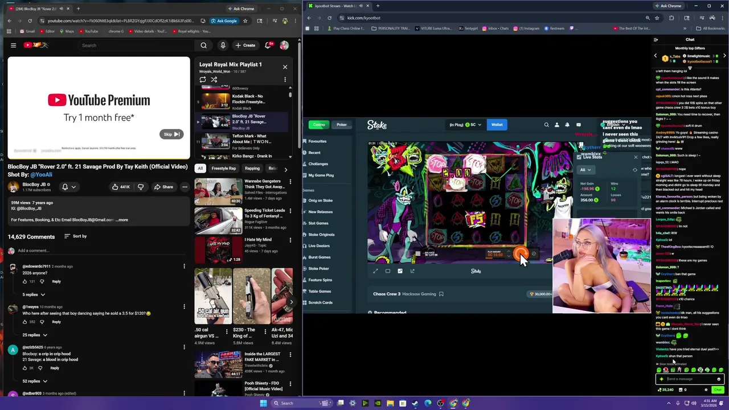Open Stake chat bubble icon
Viewport: 729px width, 410px height.
click(579, 125)
